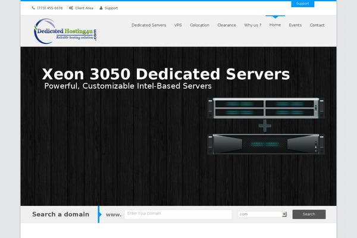357x238 pixels.
Task: Open the Dedicated Servers menu
Action: click(149, 25)
